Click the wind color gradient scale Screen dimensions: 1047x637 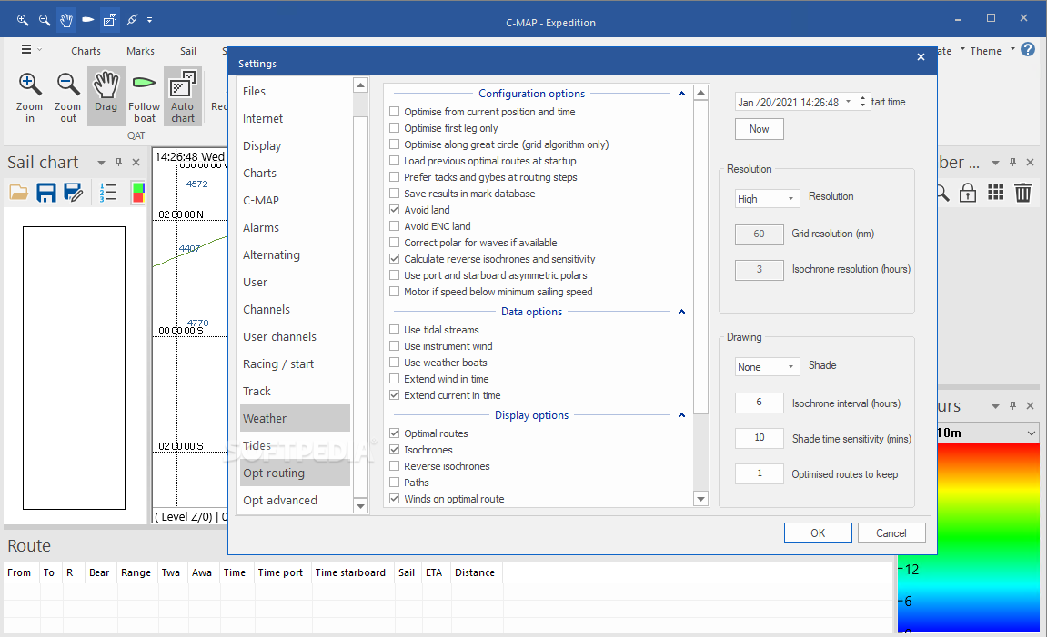pos(968,537)
